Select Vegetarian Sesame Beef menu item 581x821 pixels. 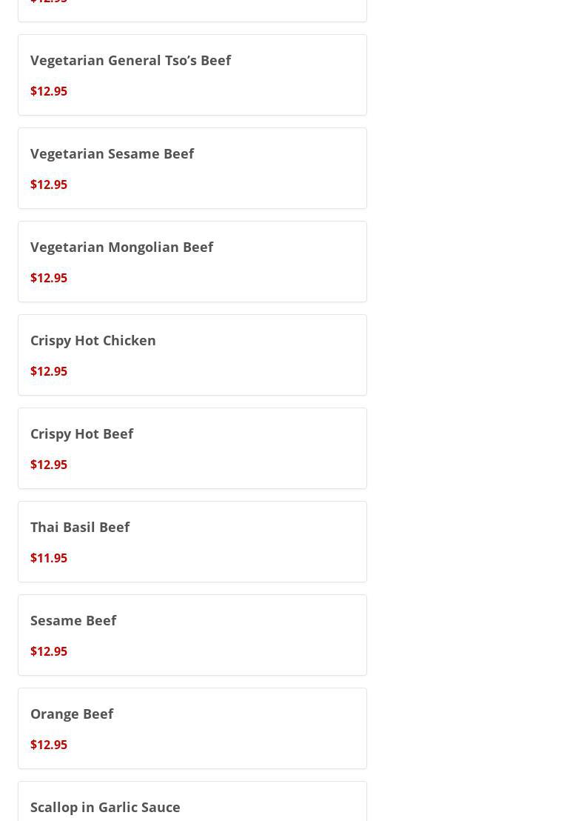tap(112, 153)
